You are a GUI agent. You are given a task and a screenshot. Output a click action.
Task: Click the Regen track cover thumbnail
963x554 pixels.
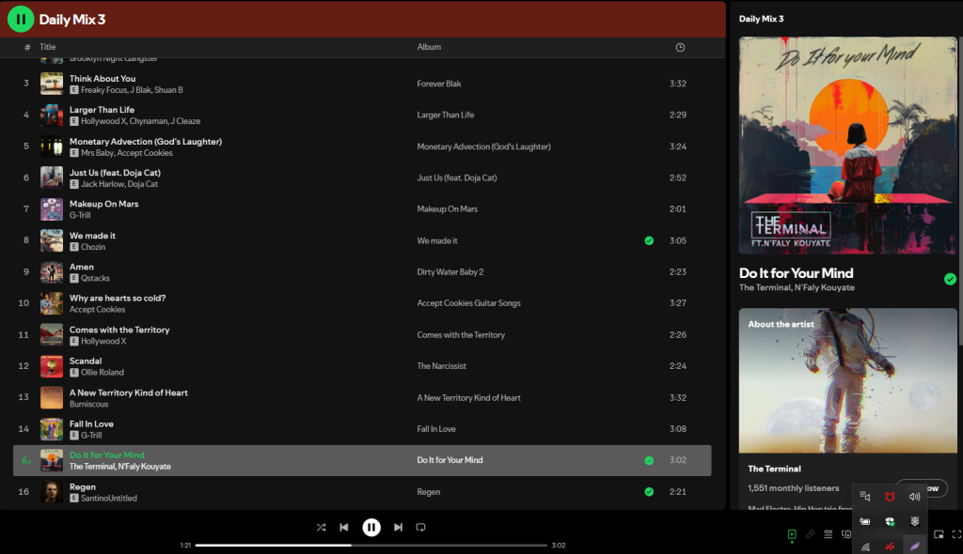[52, 491]
